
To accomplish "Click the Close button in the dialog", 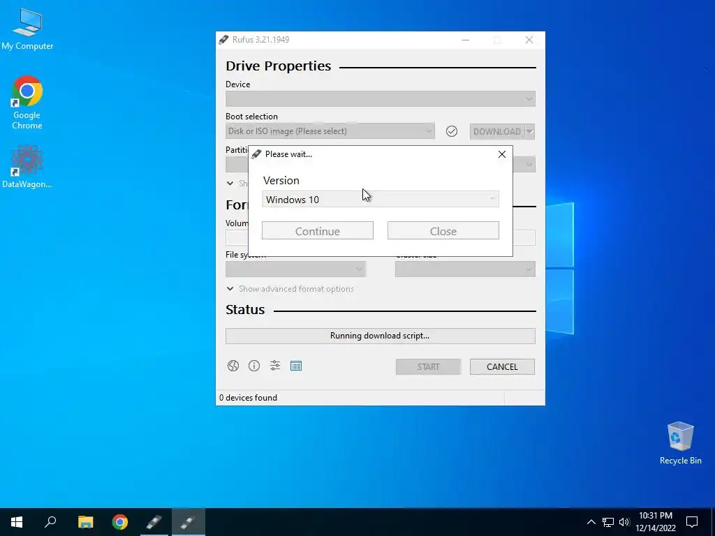I will coord(443,230).
